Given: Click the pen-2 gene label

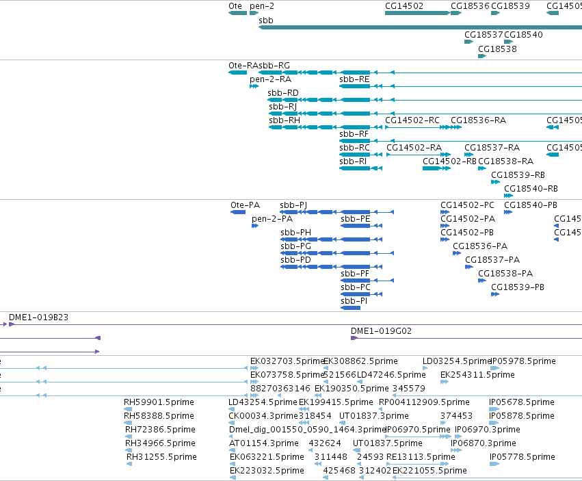Looking at the screenshot, I should pyautogui.click(x=262, y=6).
